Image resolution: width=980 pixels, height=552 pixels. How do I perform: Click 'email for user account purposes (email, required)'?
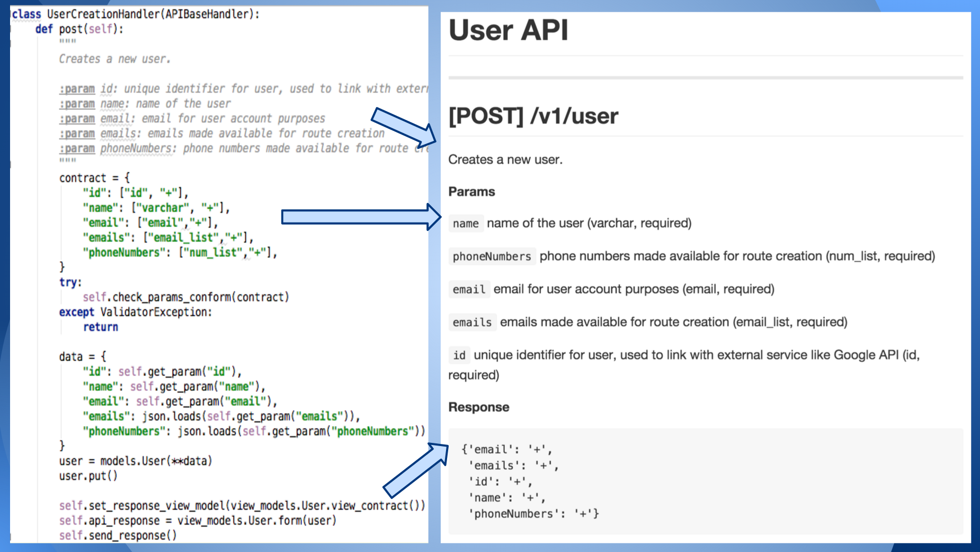634,289
